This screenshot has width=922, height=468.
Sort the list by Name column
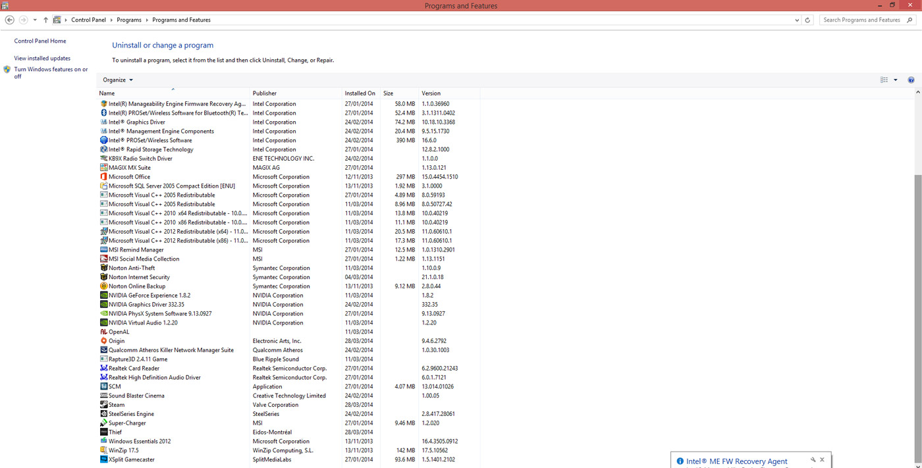pos(174,93)
